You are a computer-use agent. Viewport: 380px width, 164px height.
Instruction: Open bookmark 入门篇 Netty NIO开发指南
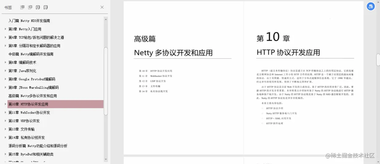(29, 21)
